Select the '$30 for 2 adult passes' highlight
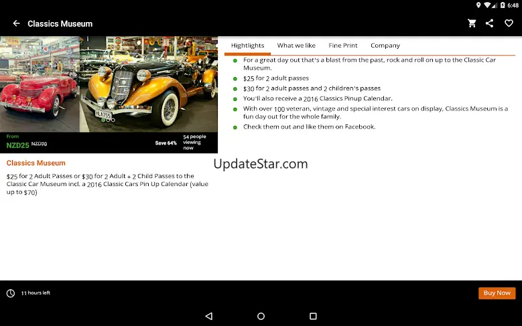This screenshot has width=522, height=326. pos(312,88)
